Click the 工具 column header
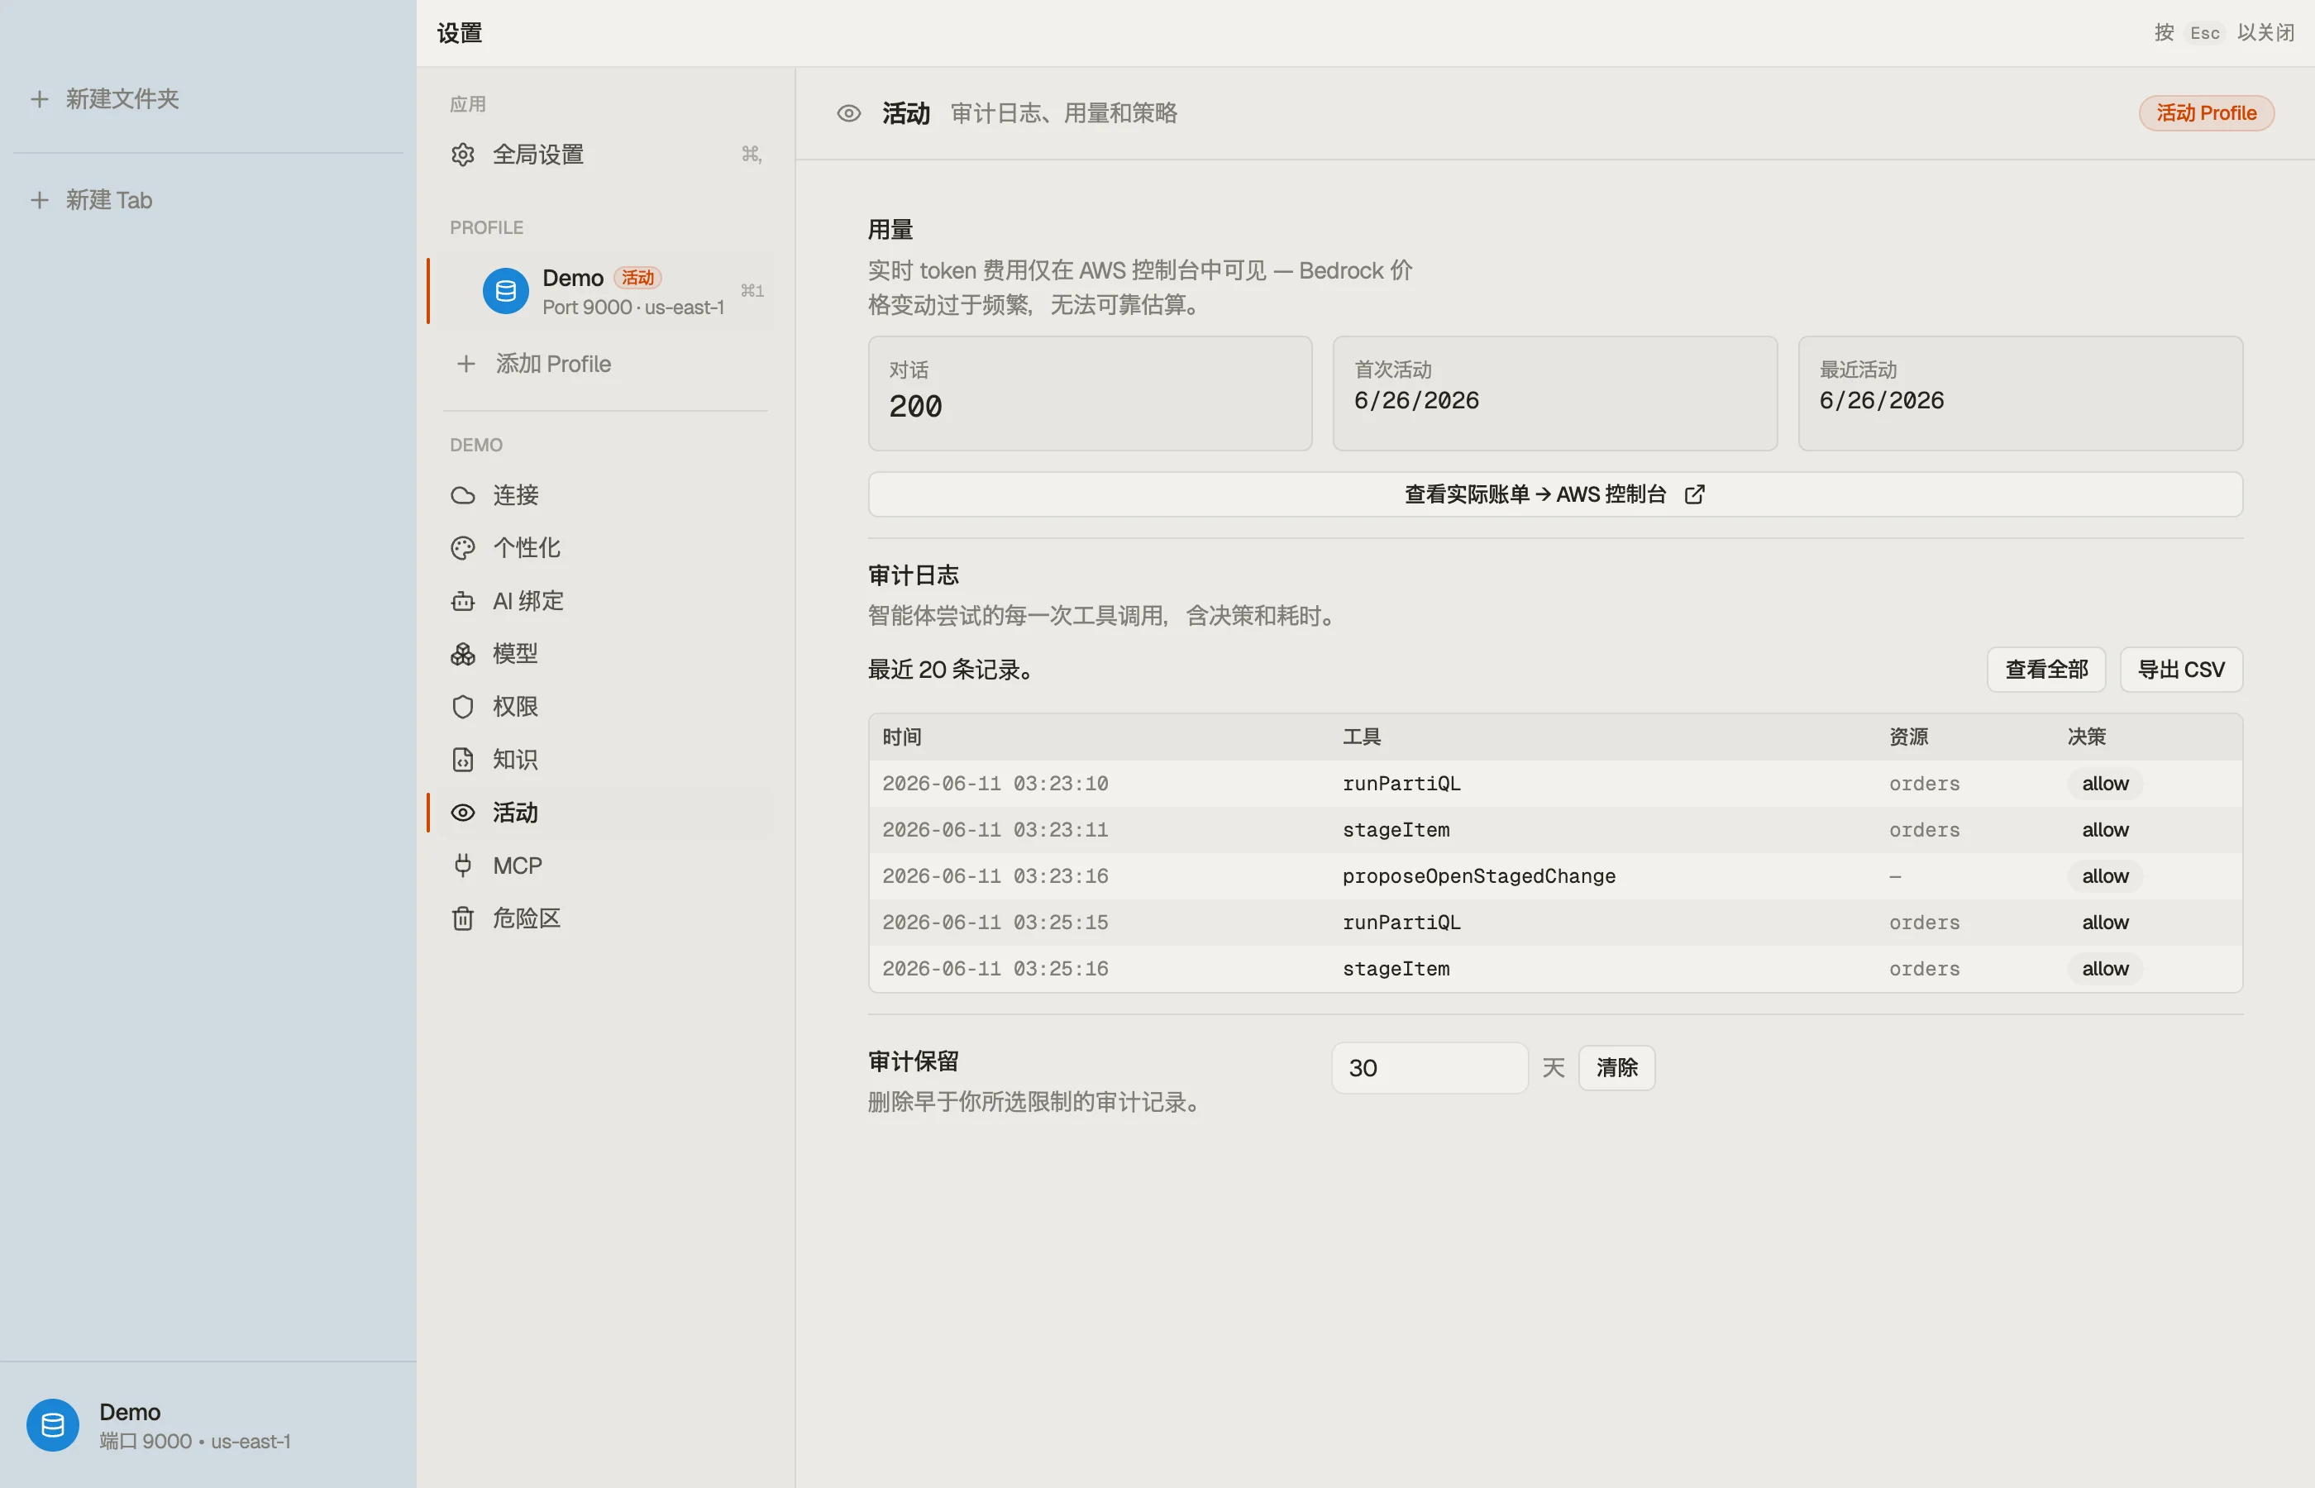 [1362, 737]
